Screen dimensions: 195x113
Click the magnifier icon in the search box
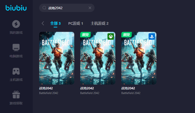tap(44, 8)
